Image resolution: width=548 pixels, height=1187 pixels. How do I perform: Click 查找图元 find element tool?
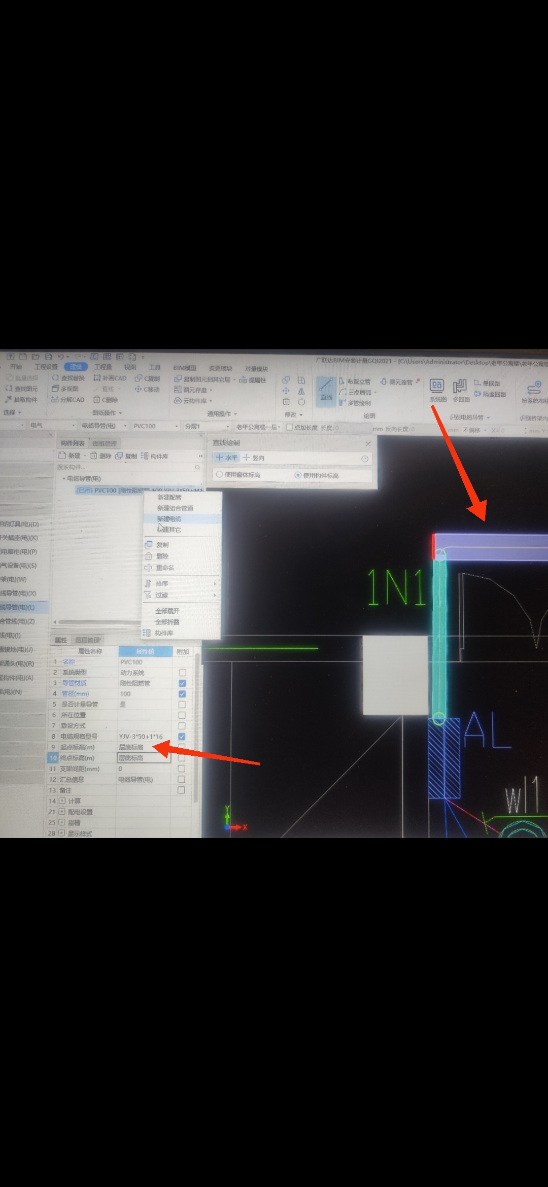[x=22, y=389]
